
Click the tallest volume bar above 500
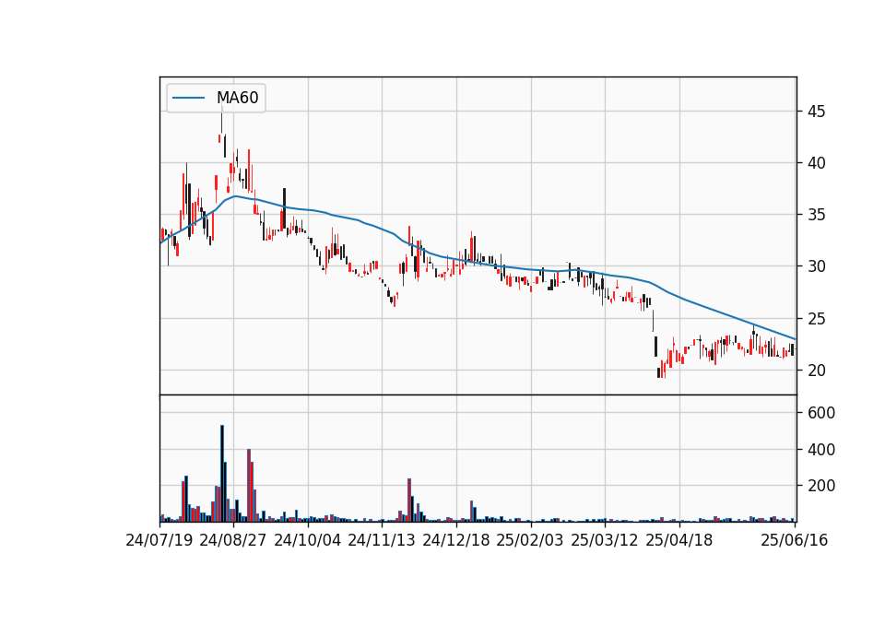(x=222, y=474)
